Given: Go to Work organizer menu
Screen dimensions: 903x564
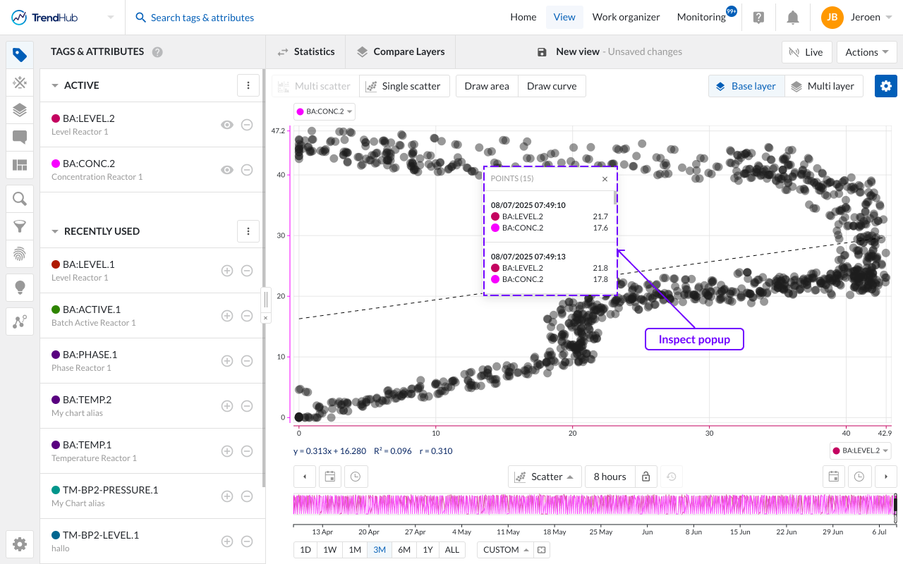Looking at the screenshot, I should coord(626,17).
